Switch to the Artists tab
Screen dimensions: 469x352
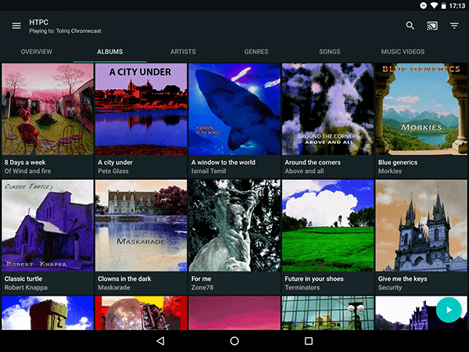tap(183, 52)
